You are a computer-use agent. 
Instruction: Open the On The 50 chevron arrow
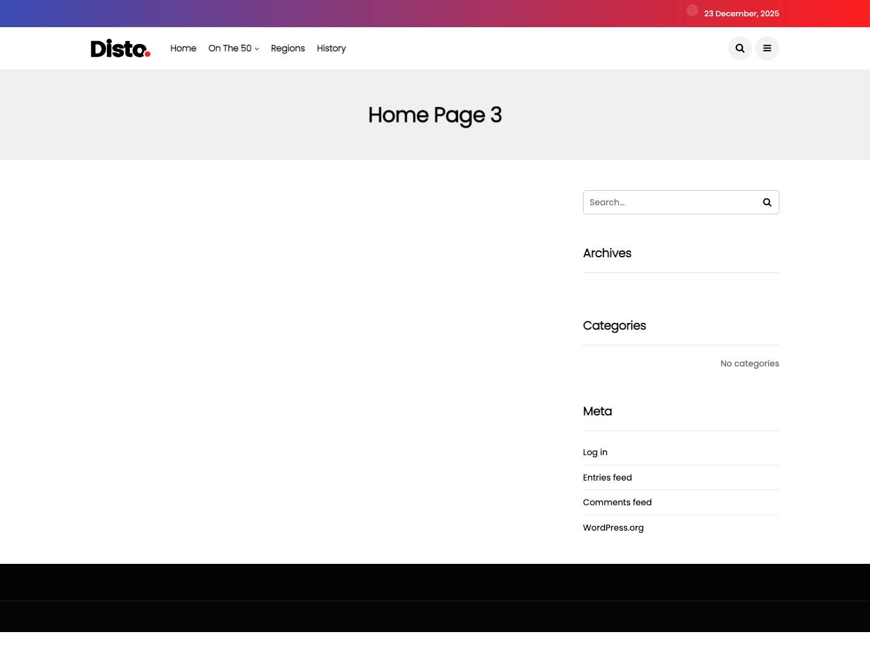pos(256,49)
